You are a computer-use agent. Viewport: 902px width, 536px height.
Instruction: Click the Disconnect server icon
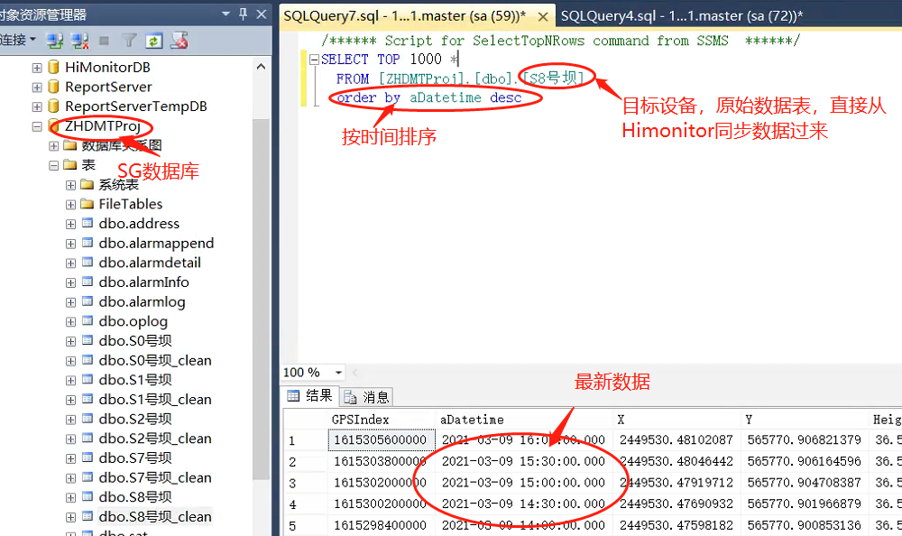(x=79, y=40)
